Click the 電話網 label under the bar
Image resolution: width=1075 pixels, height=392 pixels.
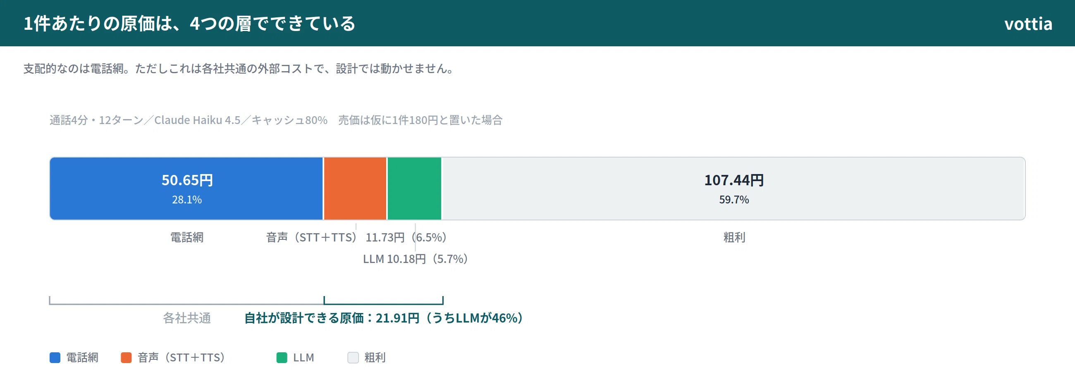pyautogui.click(x=186, y=237)
